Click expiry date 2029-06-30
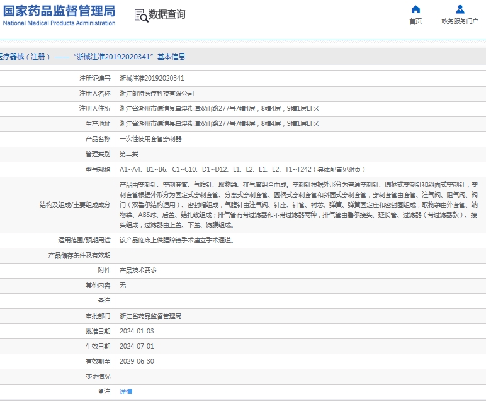486x402 pixels. coord(137,362)
